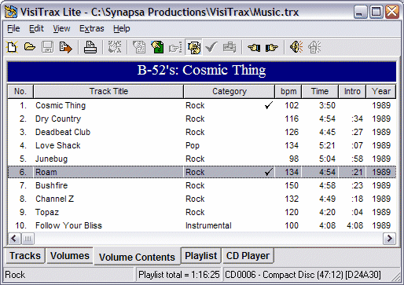Click the speaker play sound icon
The height and width of the screenshot is (285, 404).
pos(296,47)
